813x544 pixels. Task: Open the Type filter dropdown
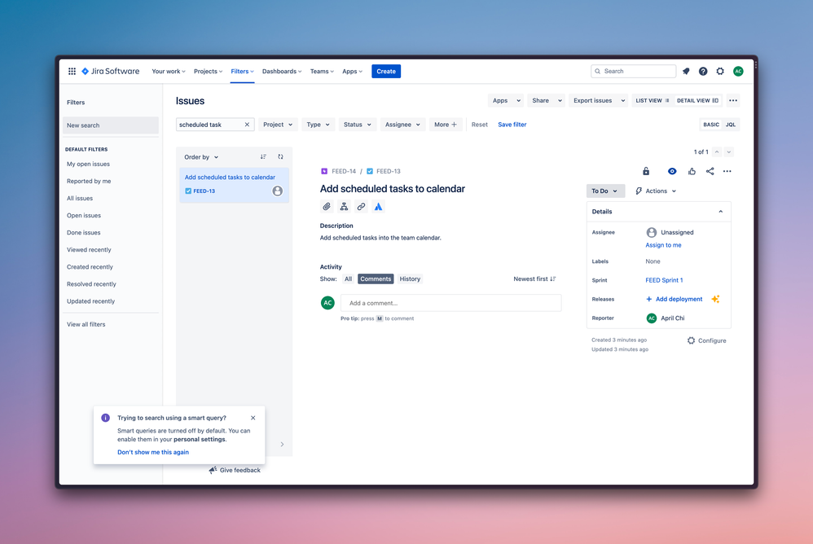click(319, 125)
